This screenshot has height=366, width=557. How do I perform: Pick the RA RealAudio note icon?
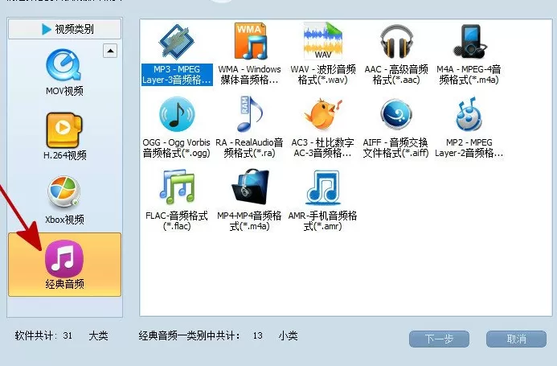click(x=250, y=114)
